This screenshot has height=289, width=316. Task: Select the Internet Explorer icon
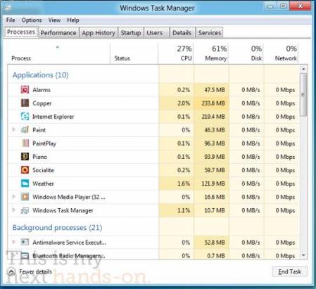tap(25, 116)
